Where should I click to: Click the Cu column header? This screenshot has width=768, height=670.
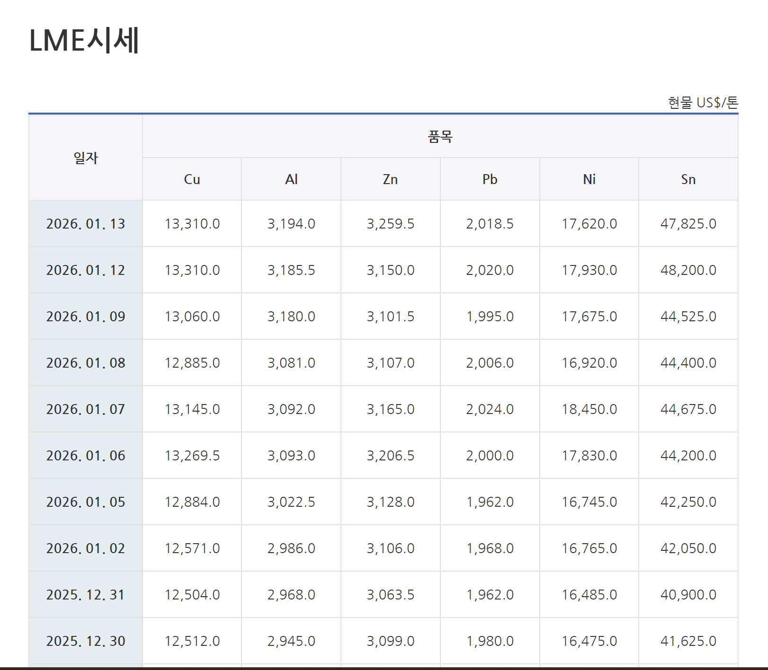(x=192, y=179)
